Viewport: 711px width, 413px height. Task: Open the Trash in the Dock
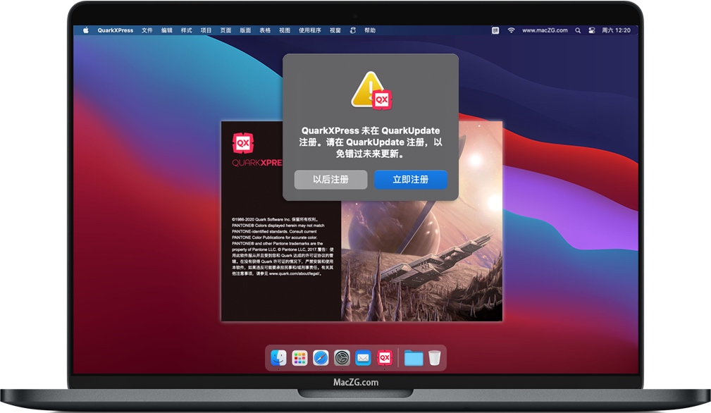[435, 357]
